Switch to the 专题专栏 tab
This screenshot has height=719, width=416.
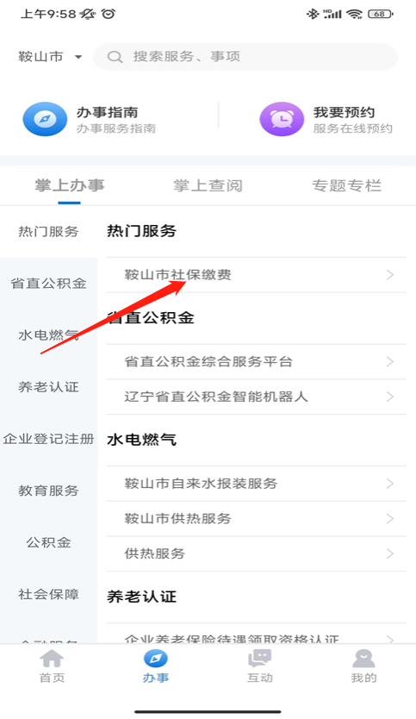click(x=346, y=185)
